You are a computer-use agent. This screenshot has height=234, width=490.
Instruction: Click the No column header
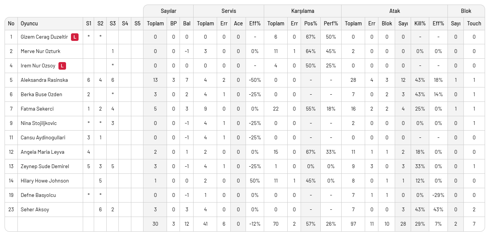pyautogui.click(x=11, y=23)
